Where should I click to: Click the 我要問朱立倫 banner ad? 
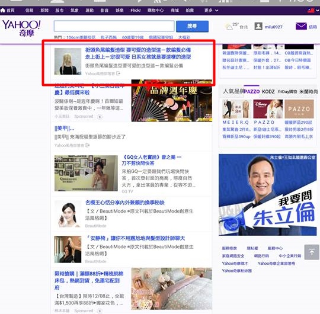pyautogui.click(x=267, y=195)
